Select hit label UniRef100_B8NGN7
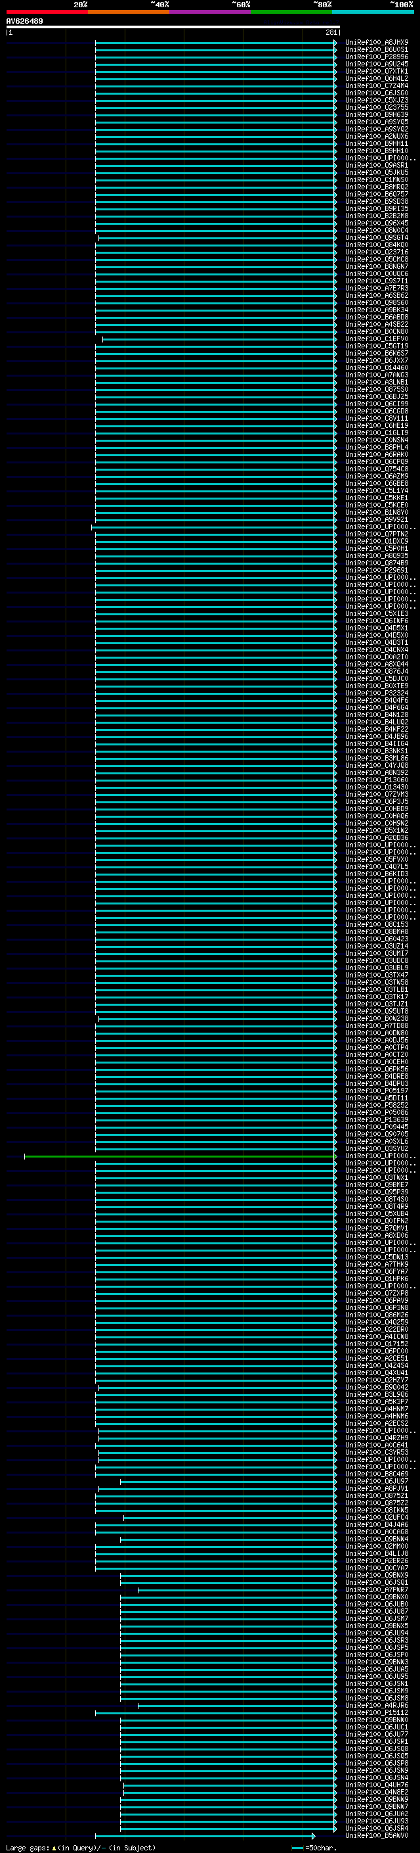Image resolution: width=420 pixels, height=1853 pixels. tap(377, 266)
